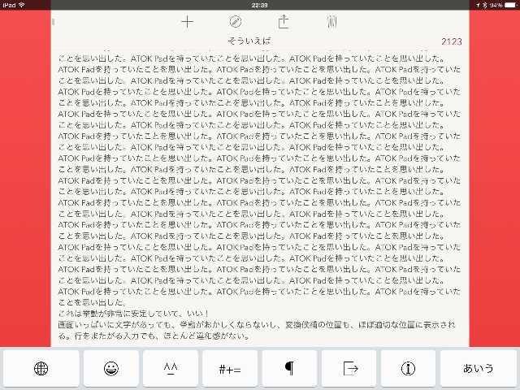520x390 pixels.
Task: Place cursor in line これは挙動が非常に安定していて
Action: (133, 314)
